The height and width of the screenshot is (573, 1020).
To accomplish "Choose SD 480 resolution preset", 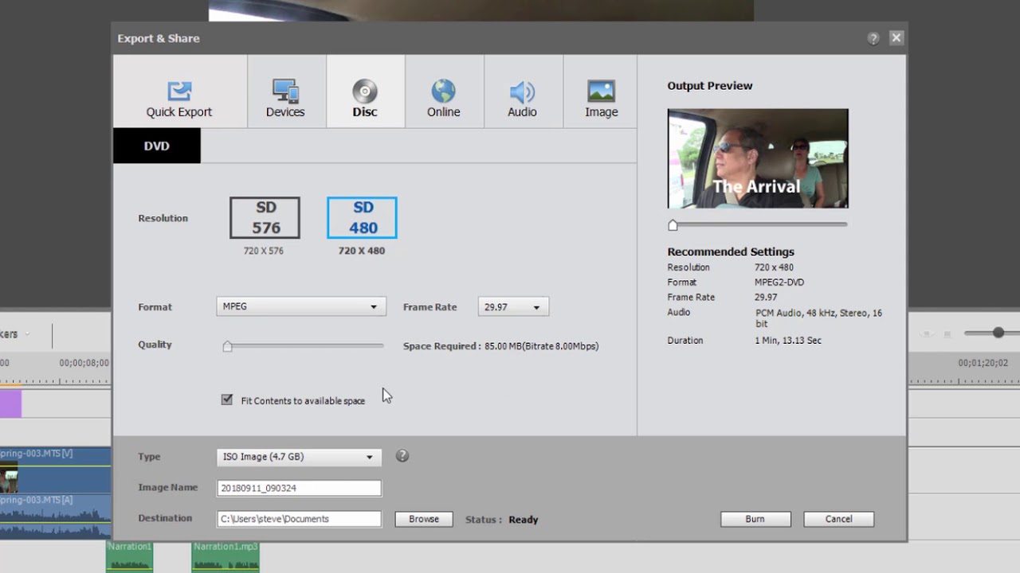I will click(x=362, y=218).
